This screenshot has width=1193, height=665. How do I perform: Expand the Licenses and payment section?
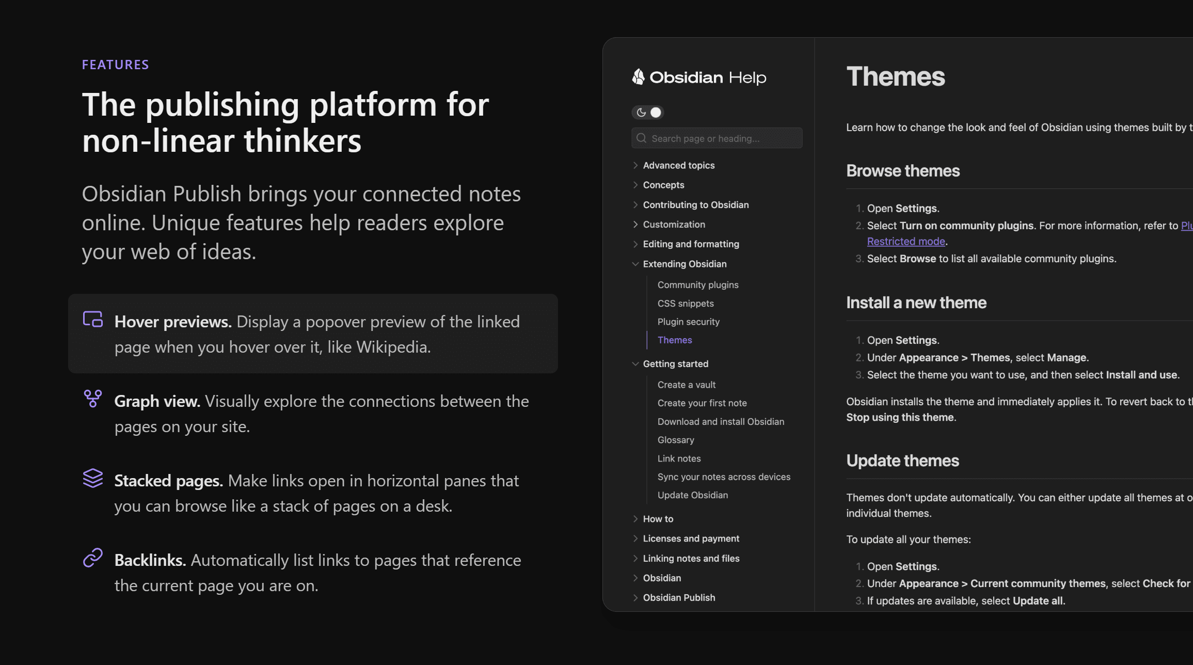tap(635, 539)
